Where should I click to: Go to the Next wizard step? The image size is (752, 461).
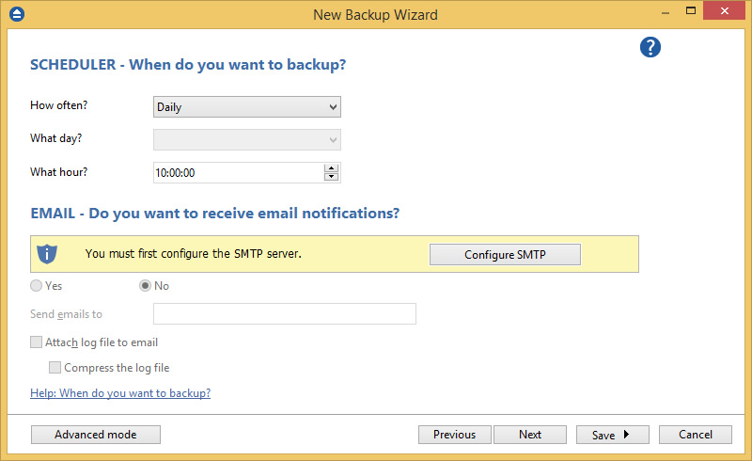pyautogui.click(x=530, y=435)
